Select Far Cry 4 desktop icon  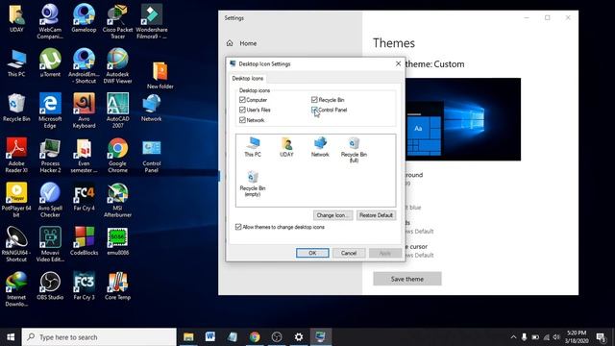click(x=84, y=197)
